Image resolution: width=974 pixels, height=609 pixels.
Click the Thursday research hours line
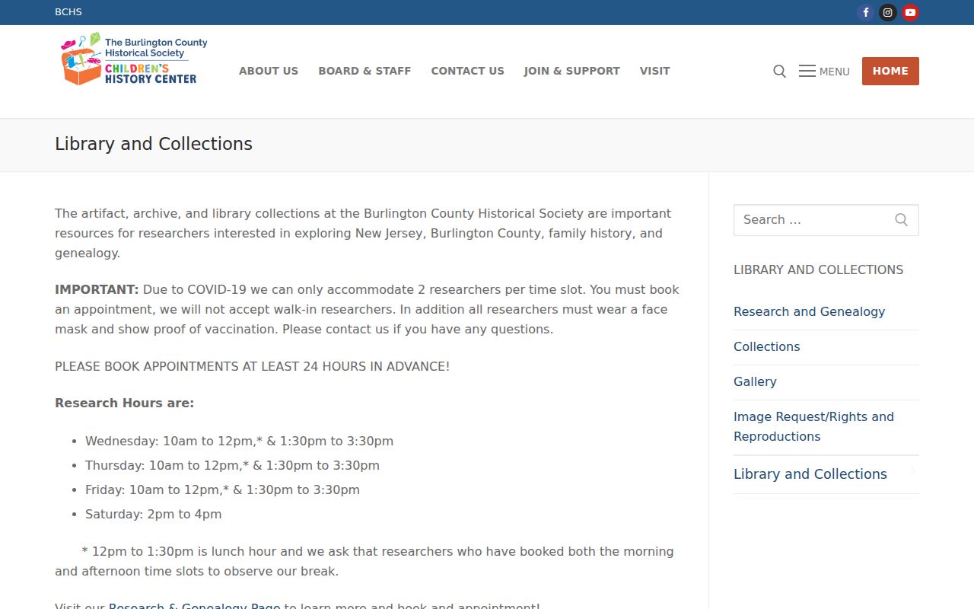point(232,465)
